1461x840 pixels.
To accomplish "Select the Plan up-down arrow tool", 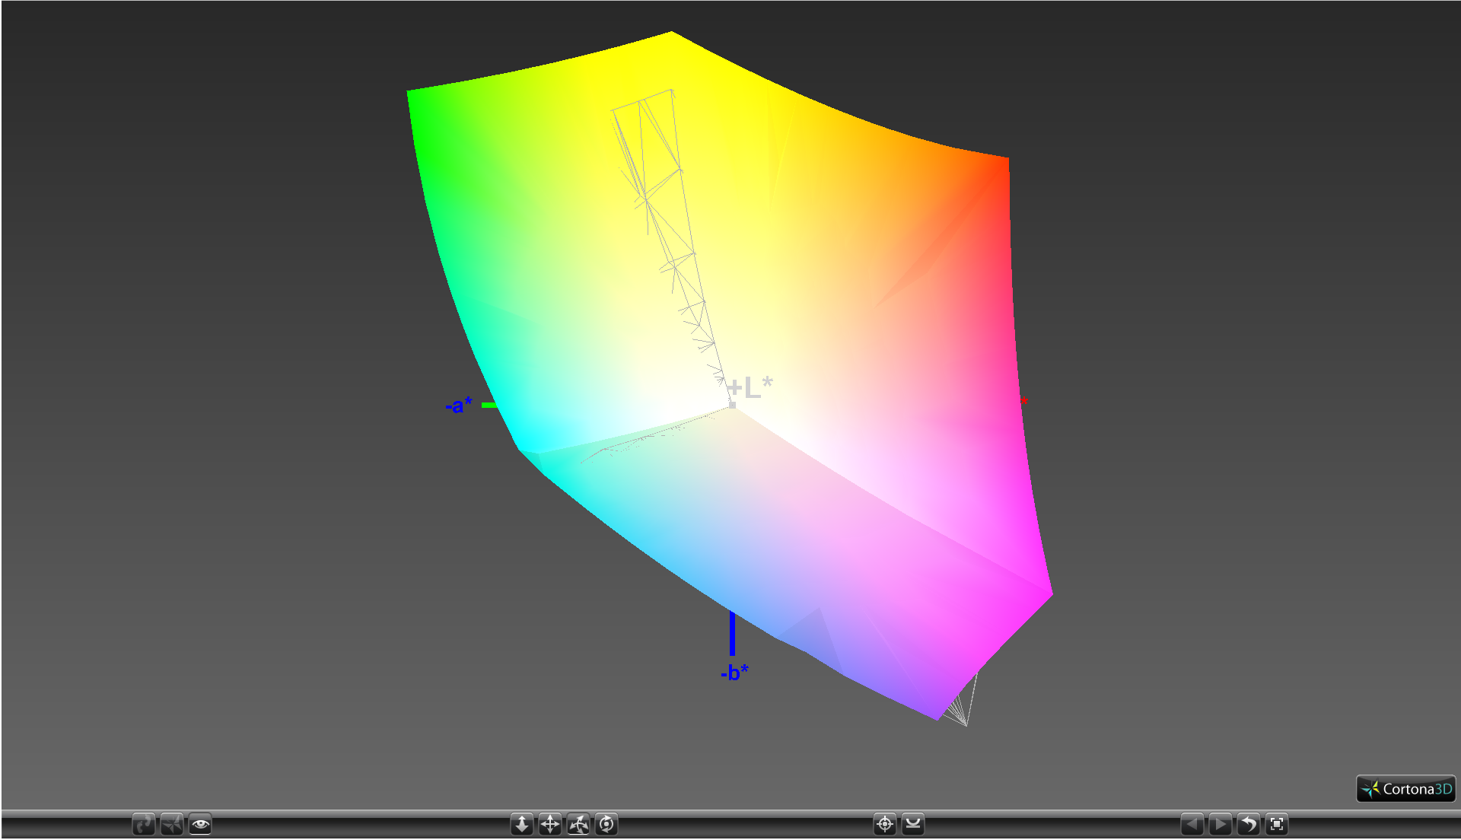I will 522,824.
